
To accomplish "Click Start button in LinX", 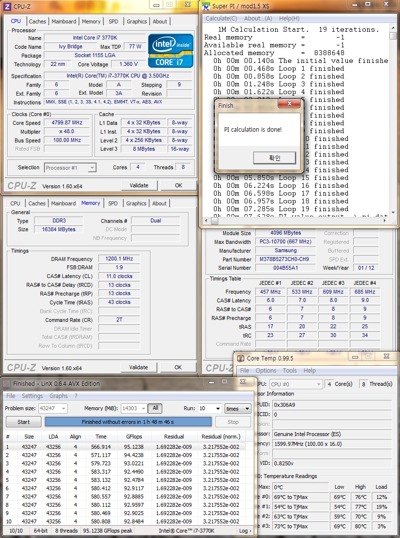I will tap(24, 422).
